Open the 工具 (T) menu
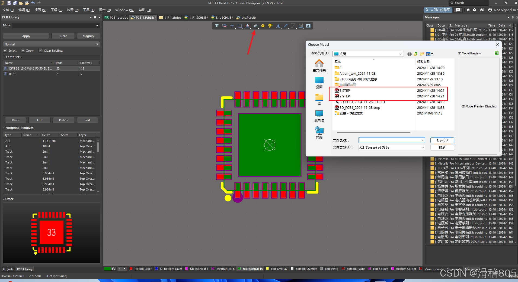The width and height of the screenshot is (518, 282). point(89,10)
